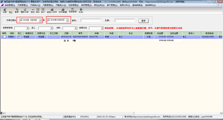Expand the 领料 filter dropdown
Screen dimensions: 223x120
click(x=76, y=28)
